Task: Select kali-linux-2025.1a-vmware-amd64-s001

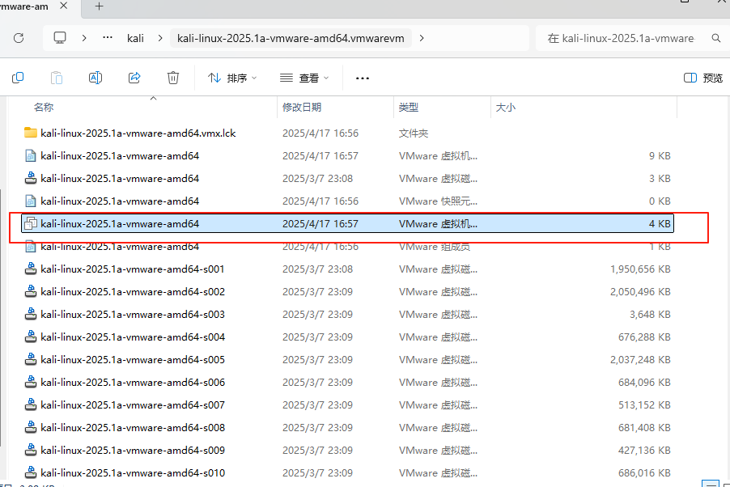Action: [347, 269]
